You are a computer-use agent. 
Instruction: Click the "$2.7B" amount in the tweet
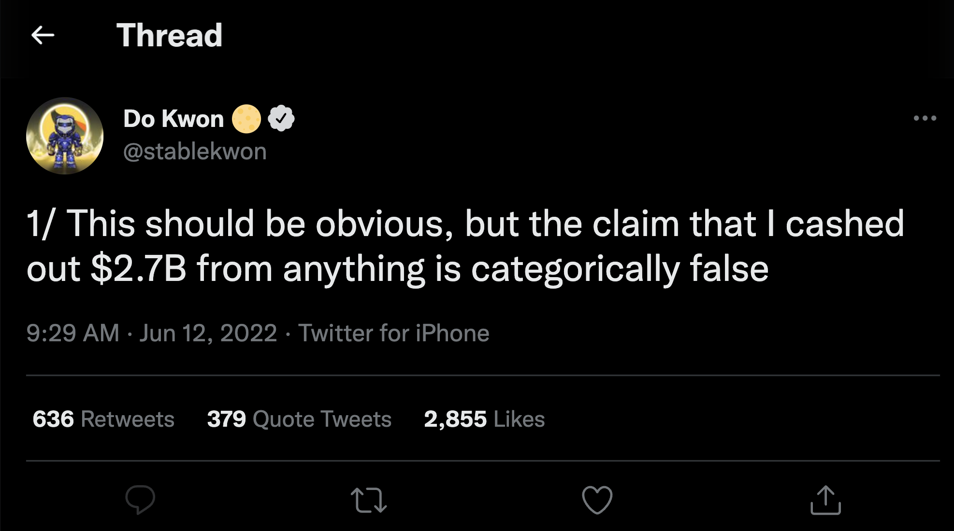click(x=138, y=269)
